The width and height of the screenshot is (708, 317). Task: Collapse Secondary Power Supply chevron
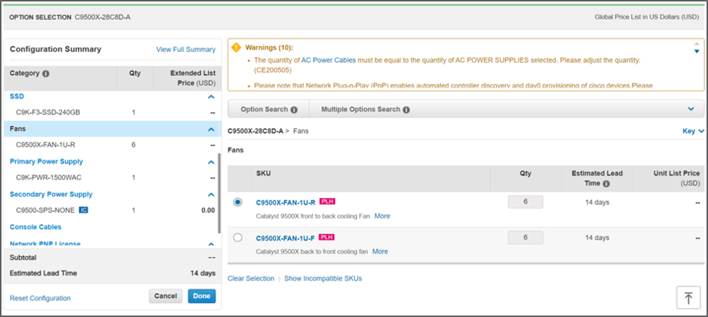211,195
